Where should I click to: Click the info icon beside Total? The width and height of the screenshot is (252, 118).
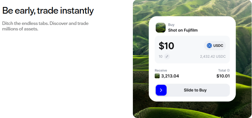tap(228, 70)
